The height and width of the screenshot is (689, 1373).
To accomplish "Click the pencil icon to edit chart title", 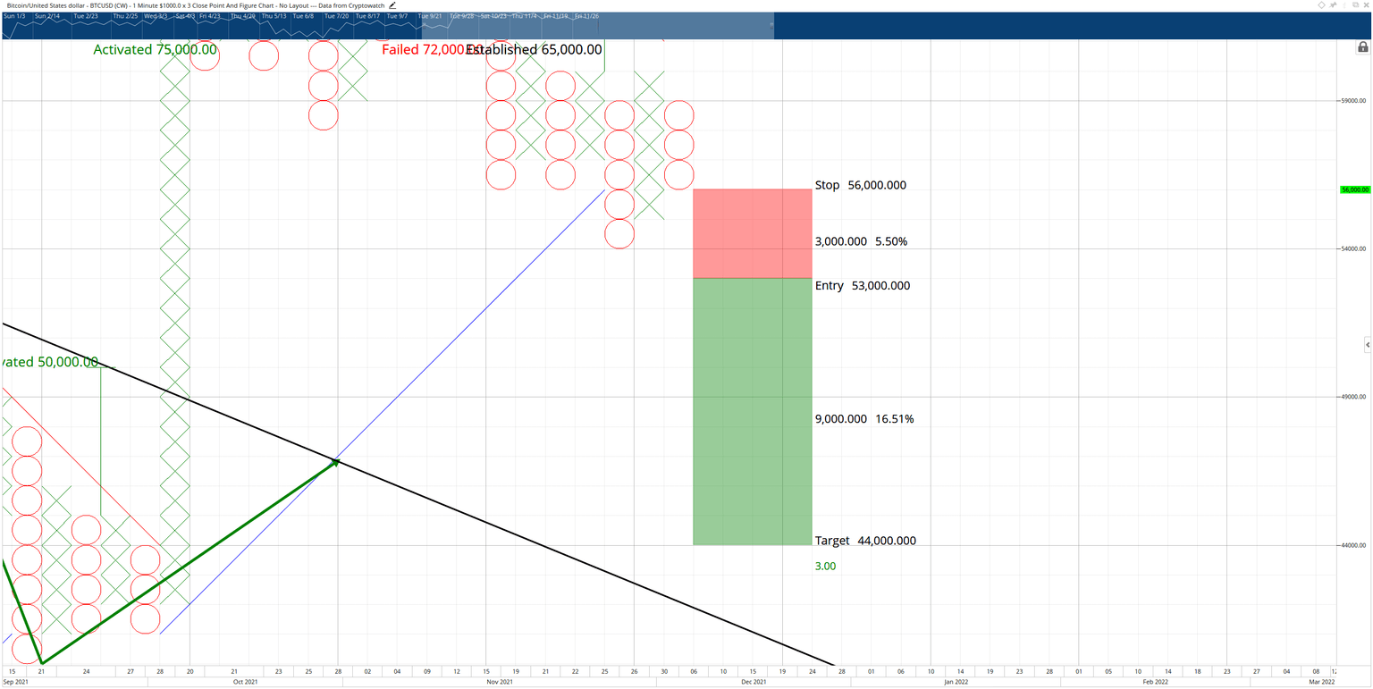I will tap(392, 5).
